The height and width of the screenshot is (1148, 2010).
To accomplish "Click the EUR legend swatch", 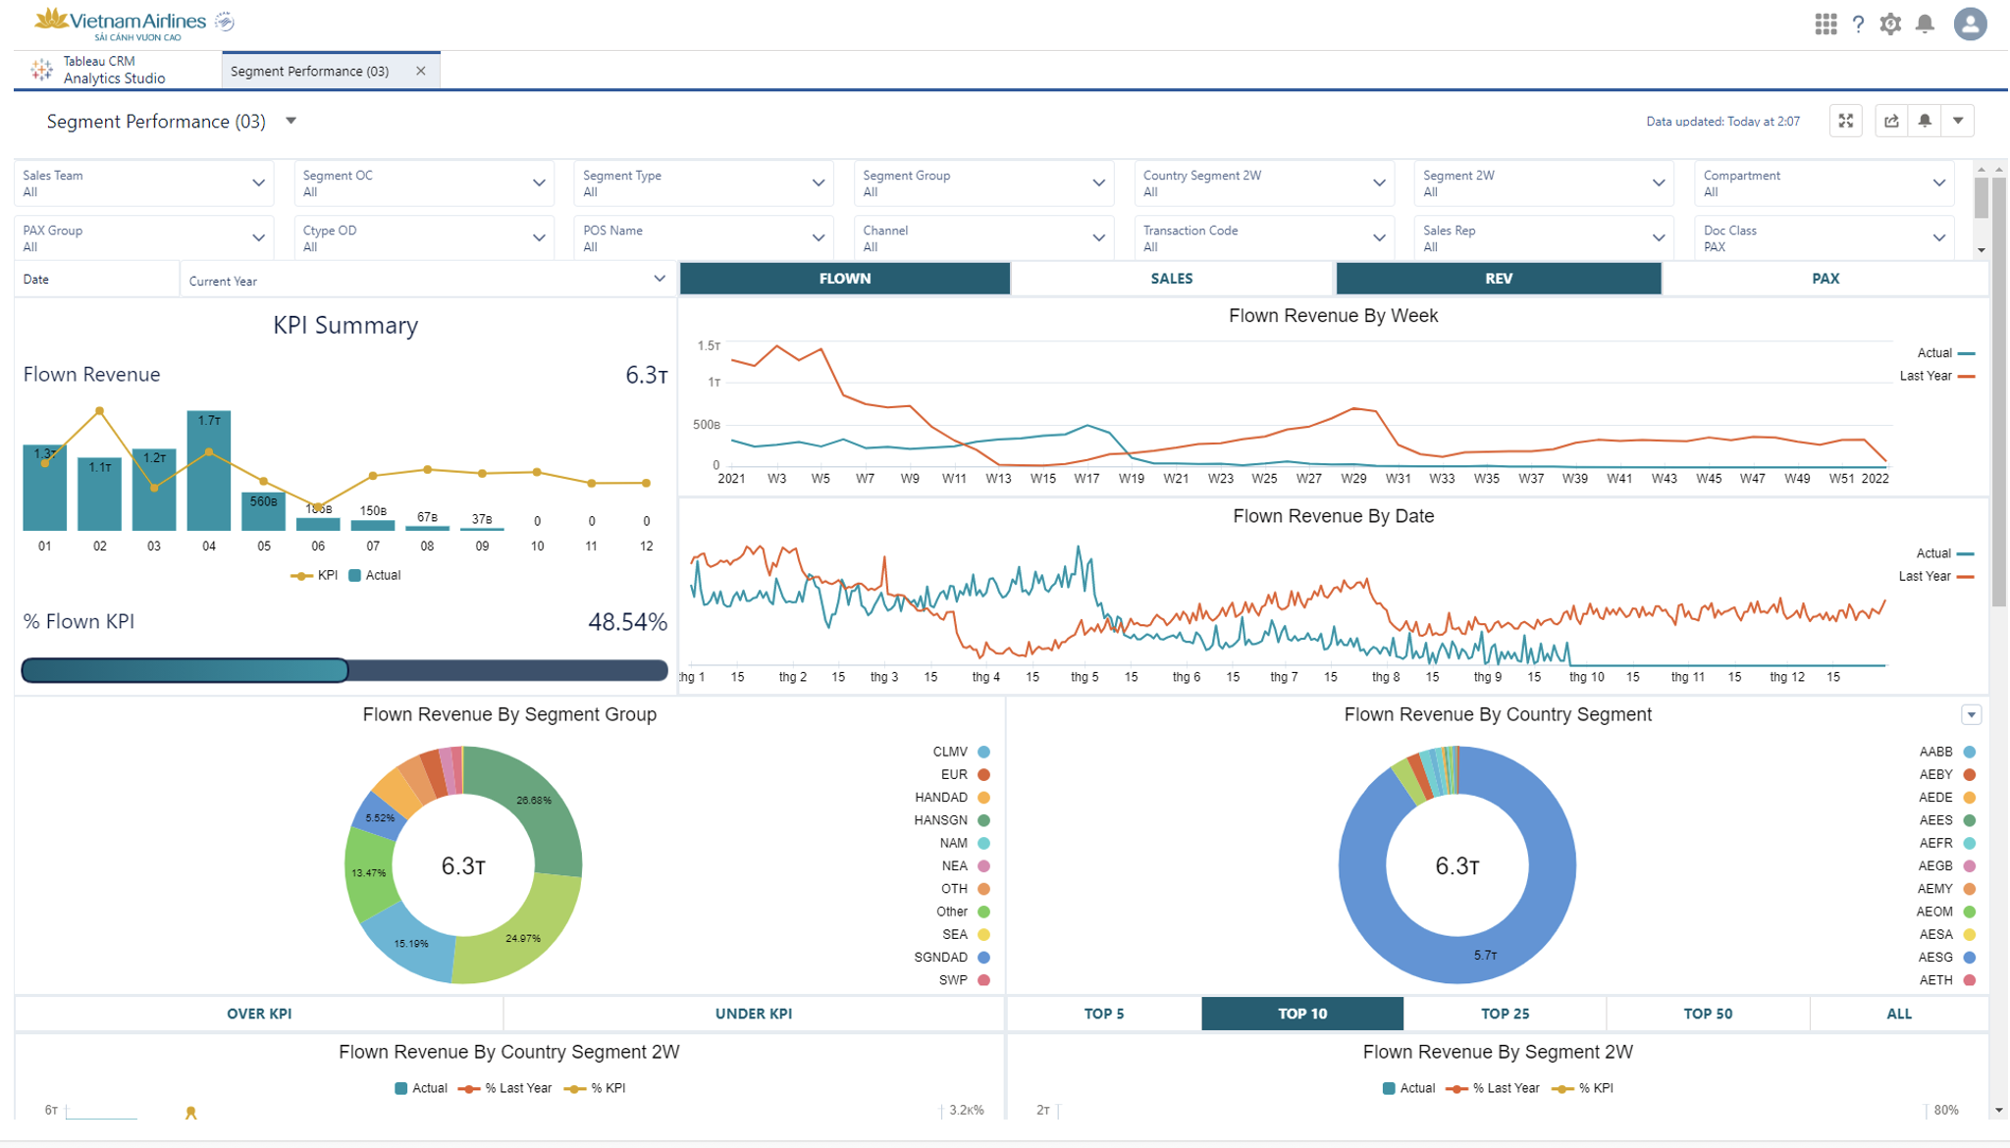I will [x=983, y=774].
